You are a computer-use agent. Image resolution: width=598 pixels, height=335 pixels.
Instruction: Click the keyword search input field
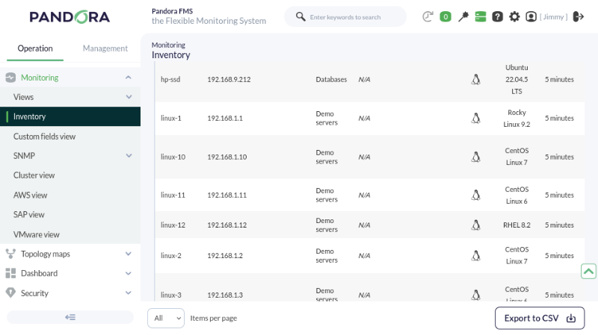(x=345, y=16)
